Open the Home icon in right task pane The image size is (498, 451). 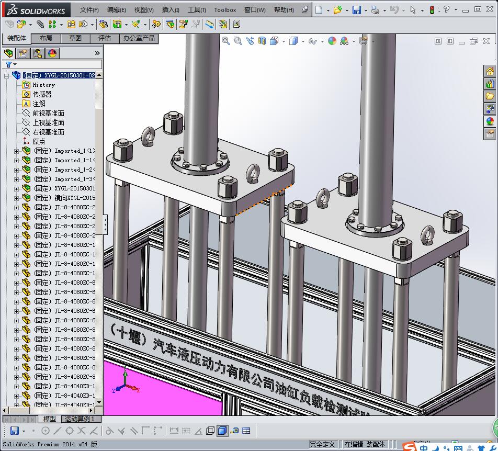point(490,72)
